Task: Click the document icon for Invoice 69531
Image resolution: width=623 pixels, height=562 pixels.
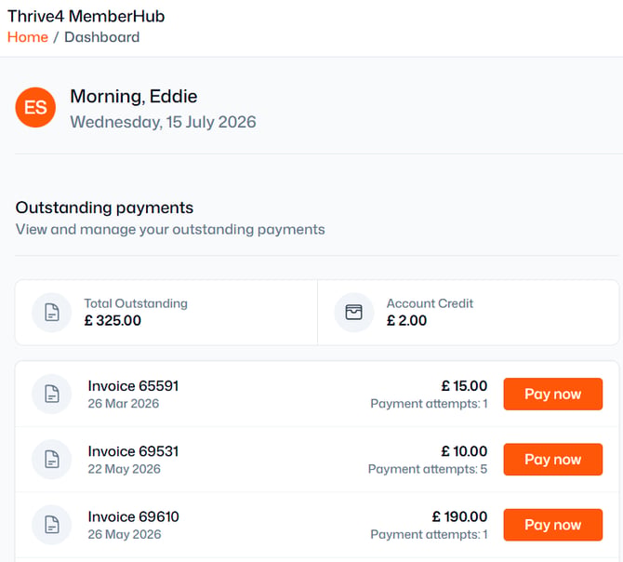Action: pos(52,459)
